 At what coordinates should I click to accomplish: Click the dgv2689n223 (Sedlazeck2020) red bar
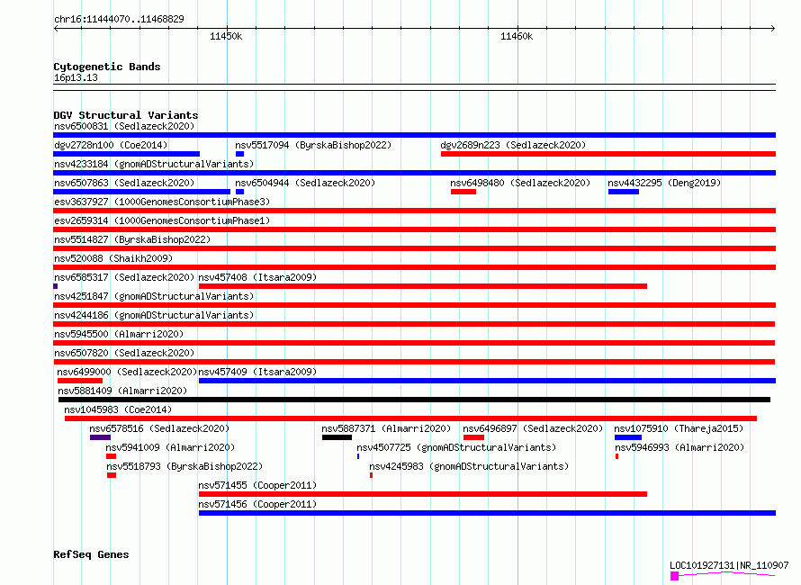pos(607,154)
